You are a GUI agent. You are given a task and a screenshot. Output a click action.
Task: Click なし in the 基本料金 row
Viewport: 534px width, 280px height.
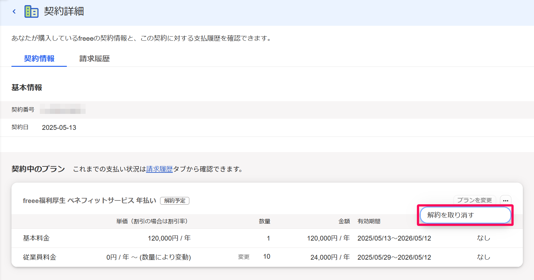(x=483, y=238)
